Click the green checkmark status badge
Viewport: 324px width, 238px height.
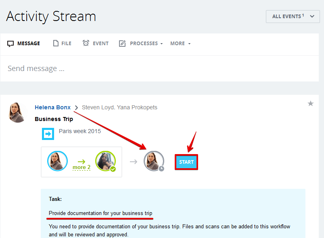pyautogui.click(x=113, y=169)
